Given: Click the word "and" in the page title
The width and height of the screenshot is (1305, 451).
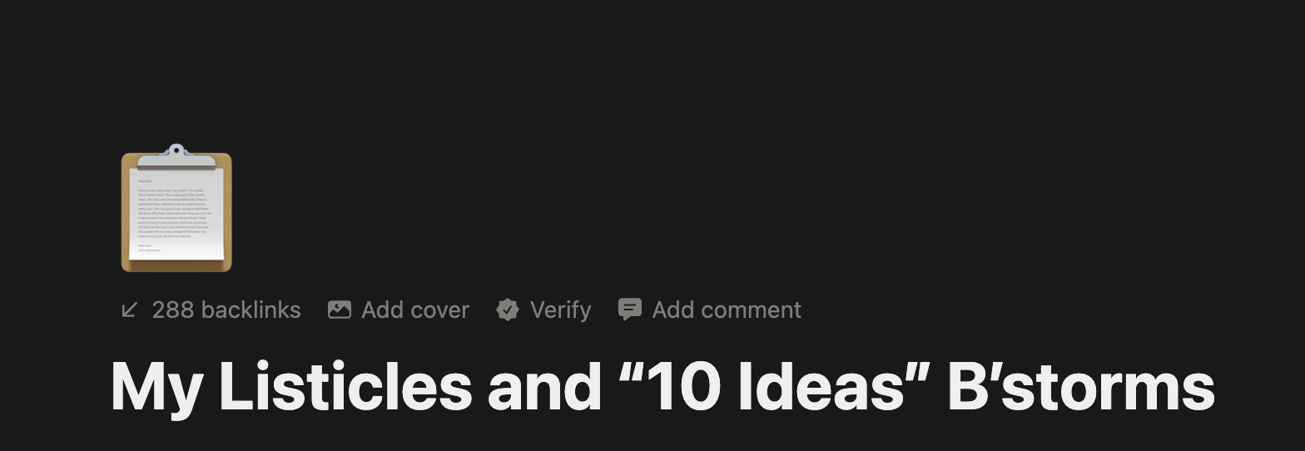Looking at the screenshot, I should click(x=544, y=388).
